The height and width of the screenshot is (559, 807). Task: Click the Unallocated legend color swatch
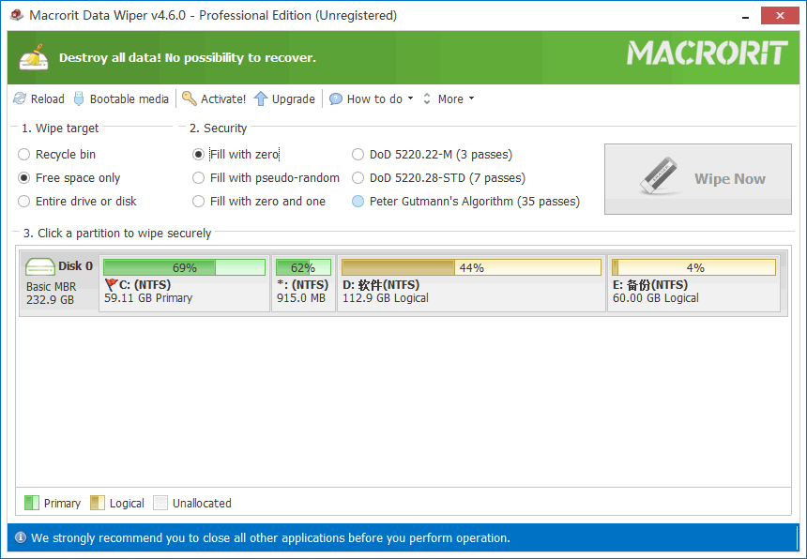coord(160,503)
